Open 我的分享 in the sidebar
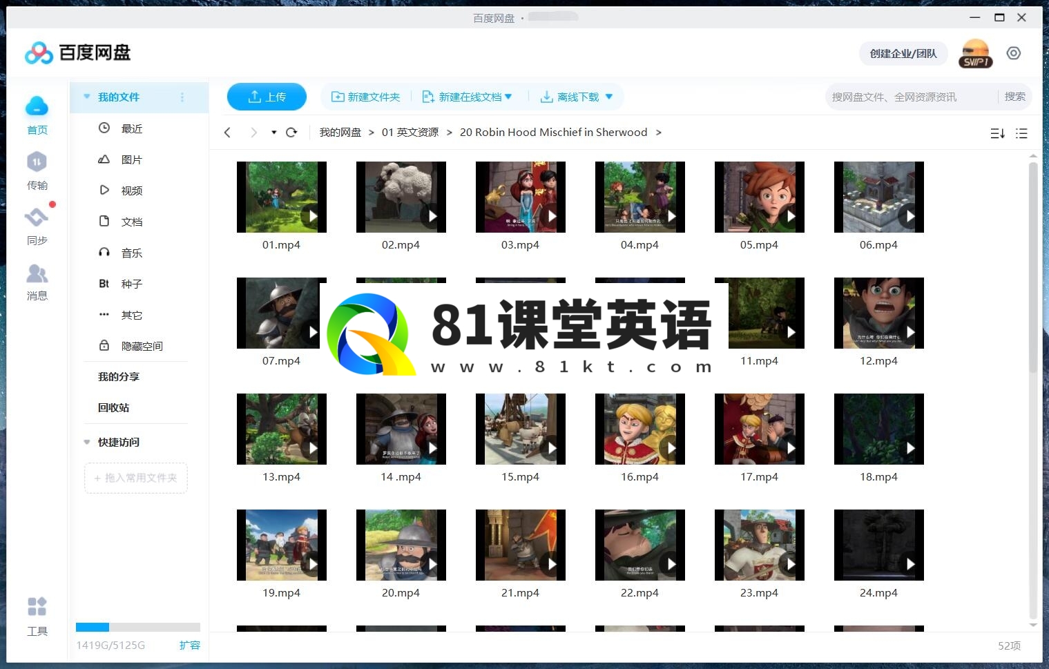The width and height of the screenshot is (1049, 669). point(119,376)
